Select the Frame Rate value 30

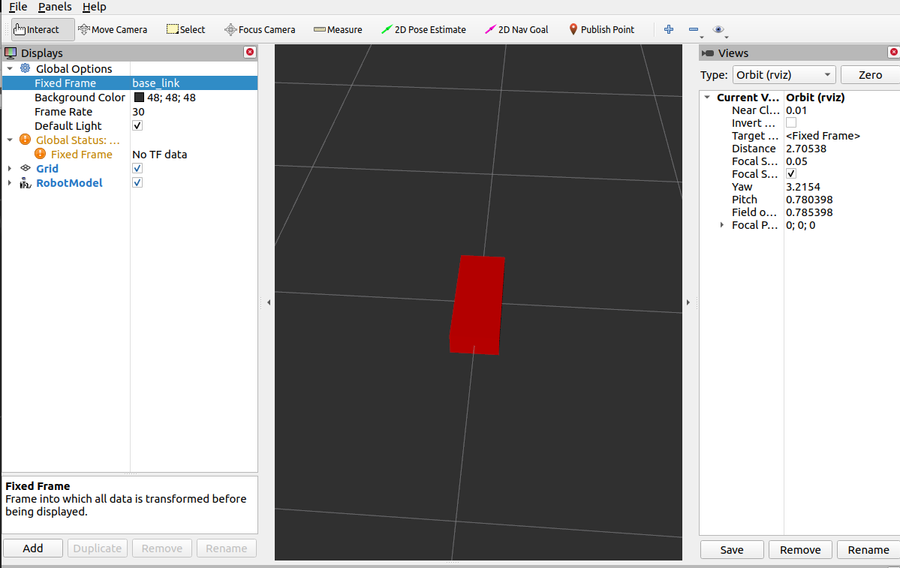138,111
